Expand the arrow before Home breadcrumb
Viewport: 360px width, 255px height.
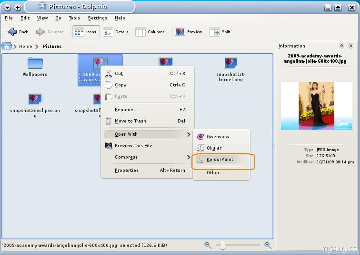pos(15,47)
